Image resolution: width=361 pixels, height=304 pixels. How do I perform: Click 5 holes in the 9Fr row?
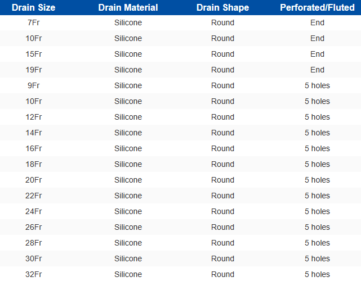pyautogui.click(x=317, y=85)
